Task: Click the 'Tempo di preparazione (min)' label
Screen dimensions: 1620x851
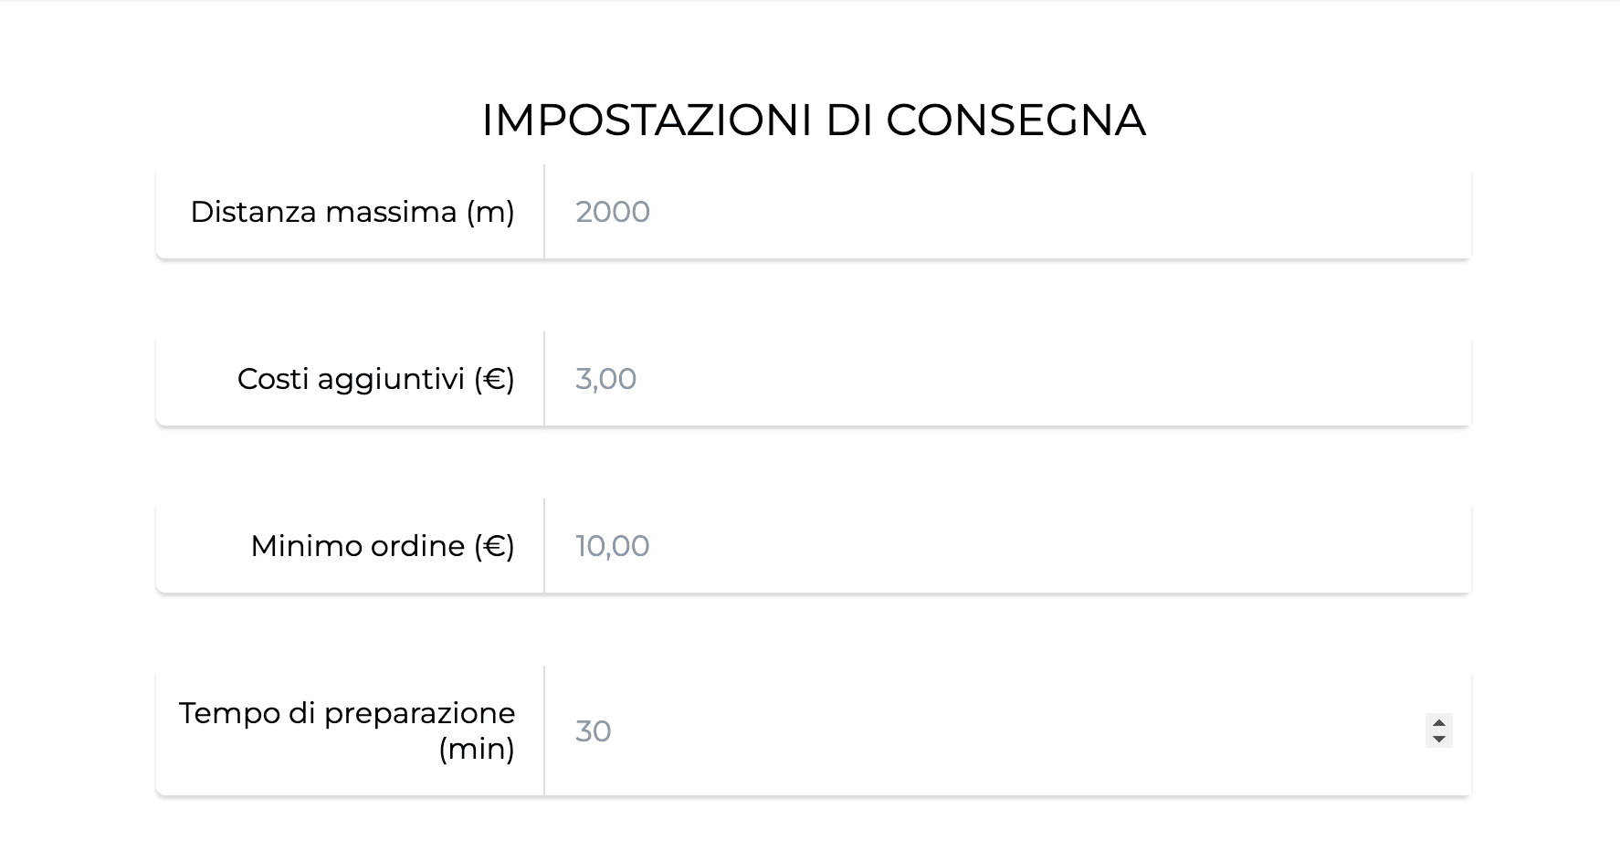Action: (347, 730)
